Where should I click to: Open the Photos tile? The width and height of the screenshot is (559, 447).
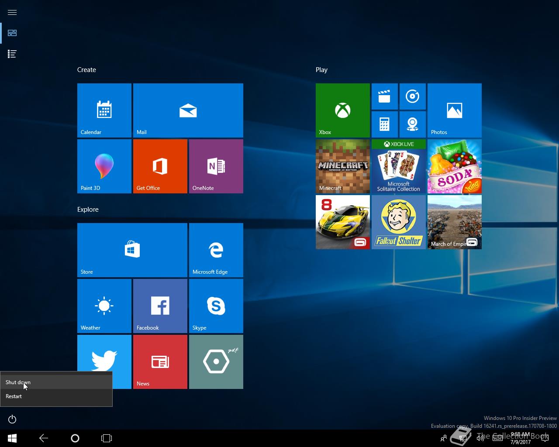click(455, 110)
